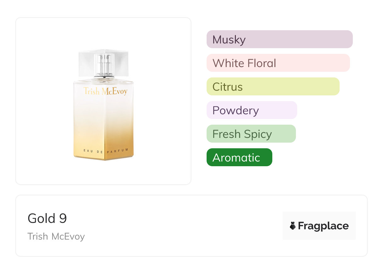Click the Fragplace wordmark text

pyautogui.click(x=323, y=226)
